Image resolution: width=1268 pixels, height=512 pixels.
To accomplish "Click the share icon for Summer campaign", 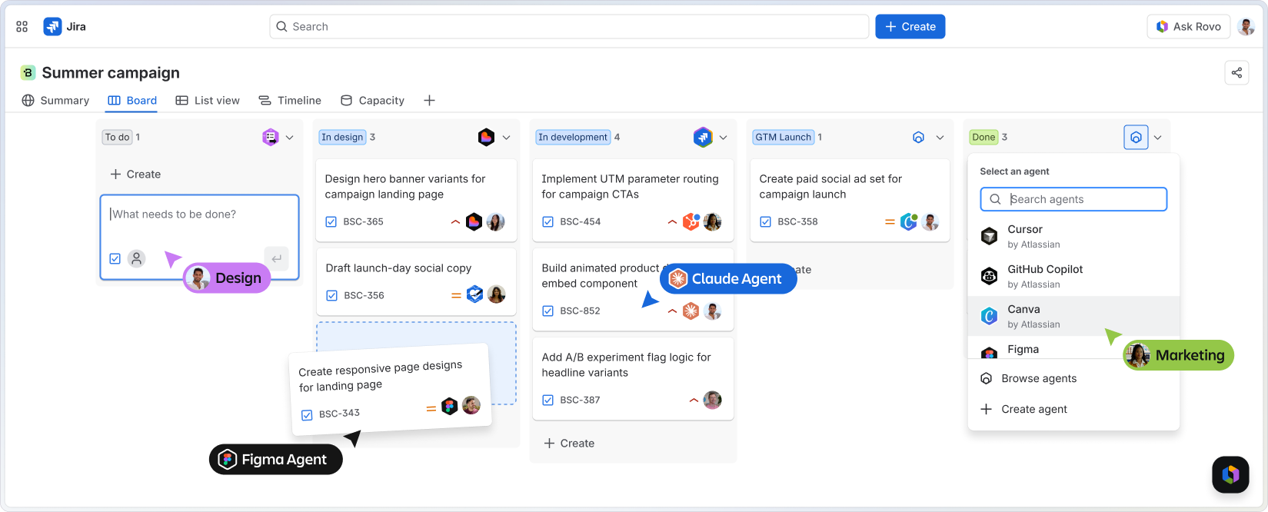I will tap(1236, 73).
